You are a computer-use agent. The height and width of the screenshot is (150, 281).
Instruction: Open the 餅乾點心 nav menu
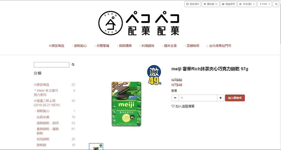tap(79, 46)
